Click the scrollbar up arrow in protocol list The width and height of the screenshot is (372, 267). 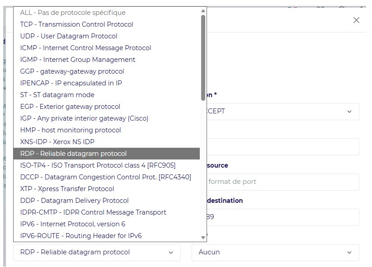(203, 11)
